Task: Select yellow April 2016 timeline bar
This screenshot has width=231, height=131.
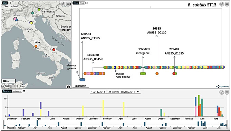Action: click(124, 109)
